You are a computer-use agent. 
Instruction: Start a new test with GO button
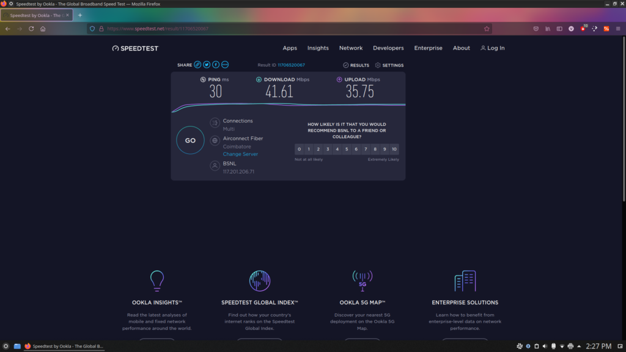coord(191,140)
